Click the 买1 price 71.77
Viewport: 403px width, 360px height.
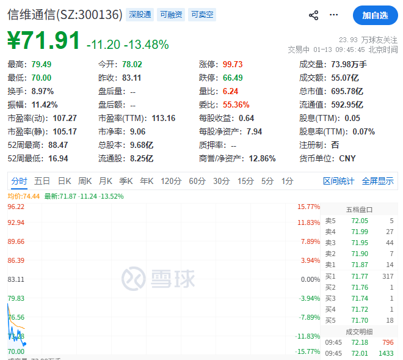tap(360, 276)
